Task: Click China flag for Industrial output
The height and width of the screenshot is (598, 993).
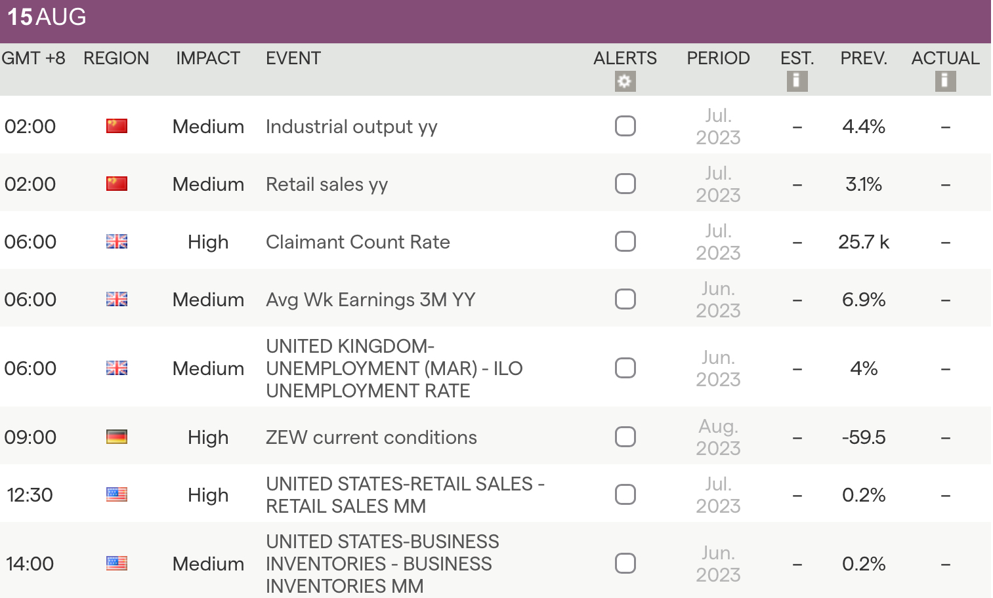Action: point(117,126)
